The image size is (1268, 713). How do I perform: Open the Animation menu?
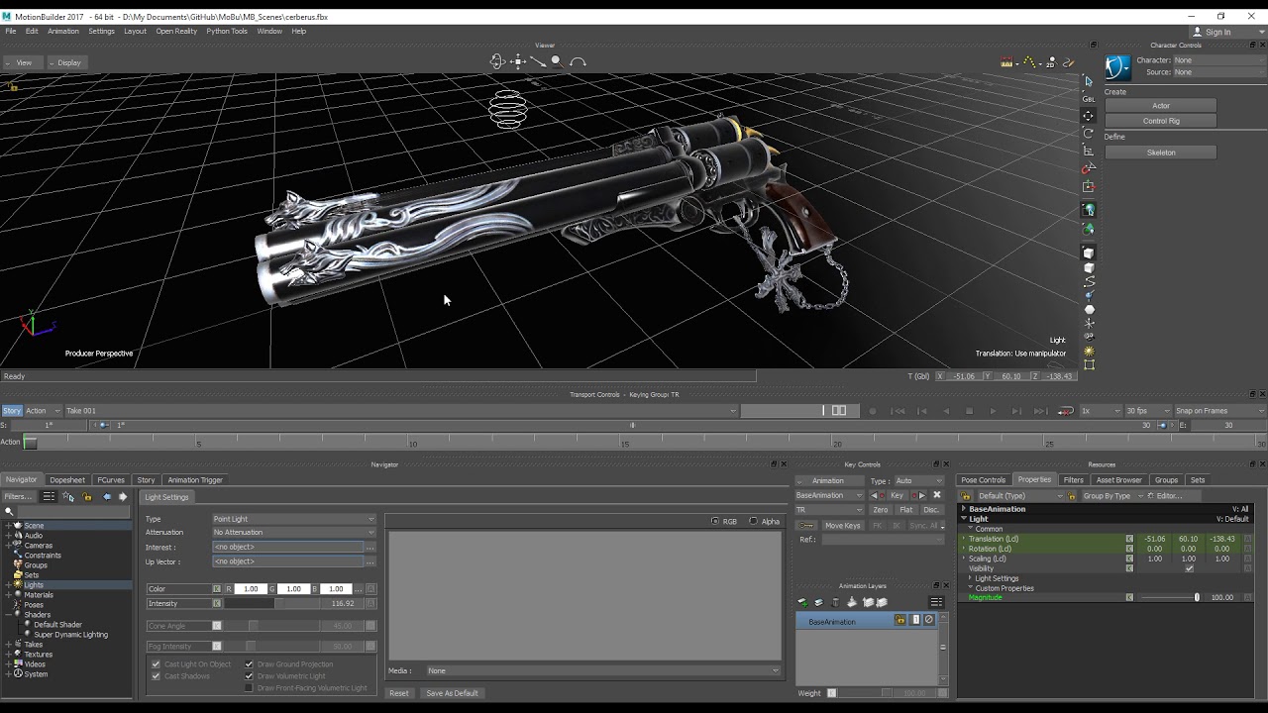62,31
